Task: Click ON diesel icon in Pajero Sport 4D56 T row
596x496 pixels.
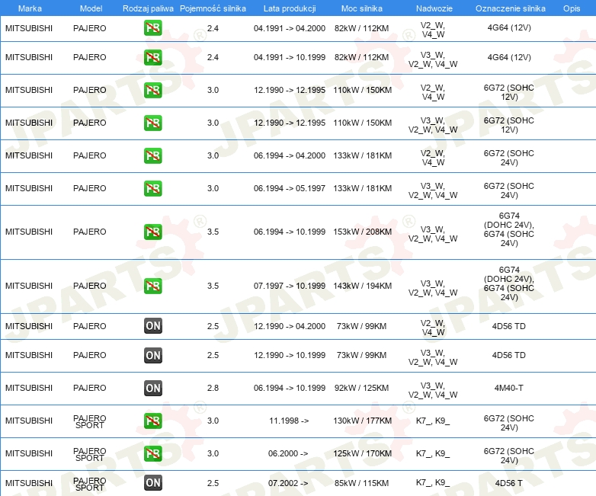Action: click(152, 483)
